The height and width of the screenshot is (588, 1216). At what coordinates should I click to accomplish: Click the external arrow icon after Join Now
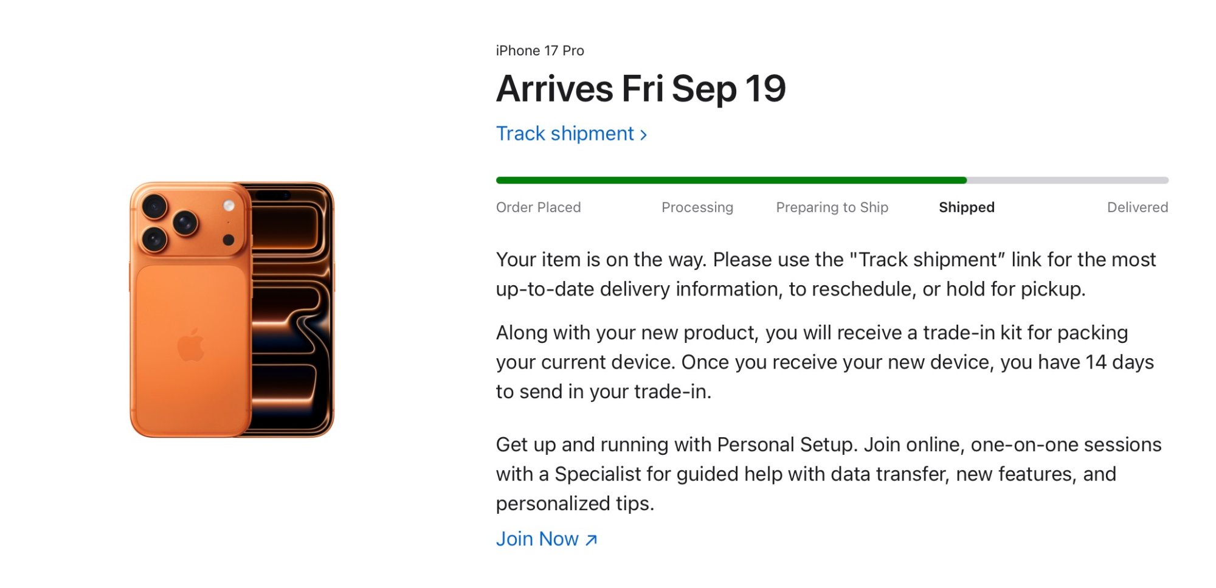click(592, 540)
